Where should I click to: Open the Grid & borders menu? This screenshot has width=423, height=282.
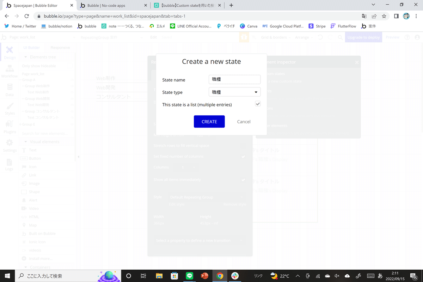pyautogui.click(x=276, y=37)
